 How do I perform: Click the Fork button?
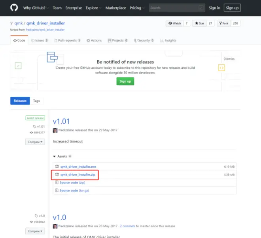224,23
